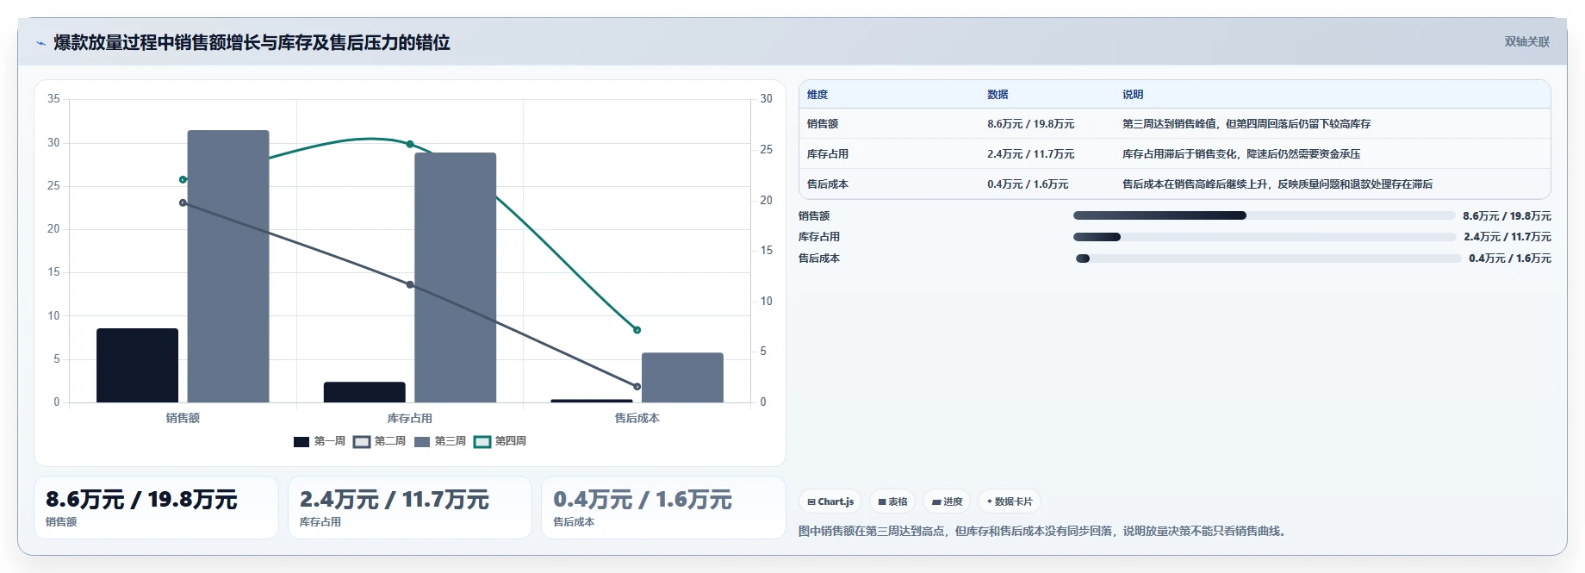1585x573 pixels.
Task: Click the 库存占用 label beside the progress bar
Action: 819,237
